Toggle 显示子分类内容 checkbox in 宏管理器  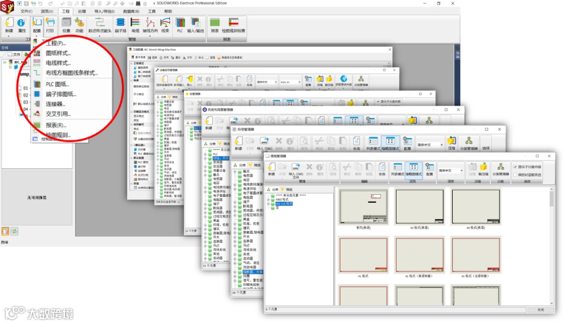pos(378,102)
